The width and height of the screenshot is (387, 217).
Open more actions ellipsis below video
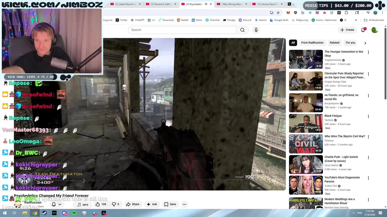click(x=184, y=204)
